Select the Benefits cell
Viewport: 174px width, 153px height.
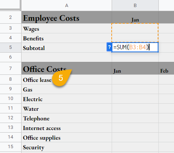[67, 38]
